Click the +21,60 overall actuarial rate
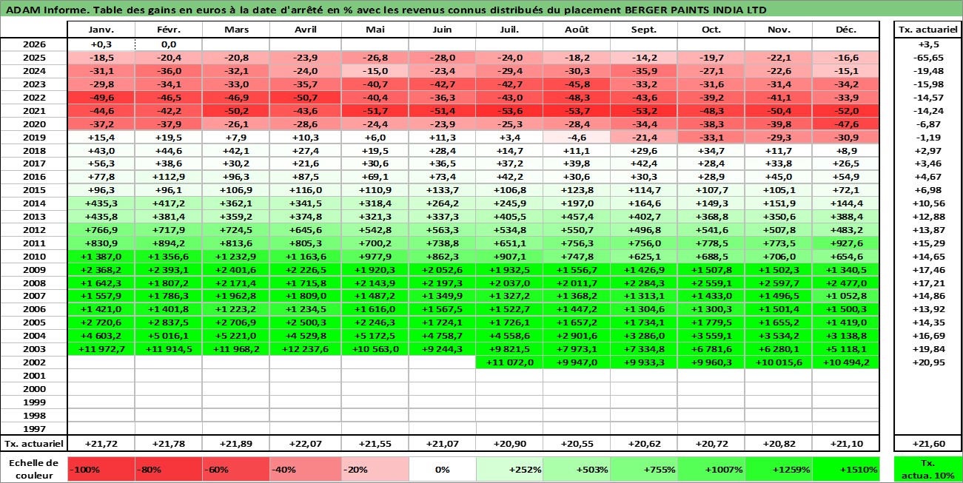The image size is (963, 483). coord(927,444)
